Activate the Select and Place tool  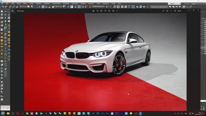(53, 7)
